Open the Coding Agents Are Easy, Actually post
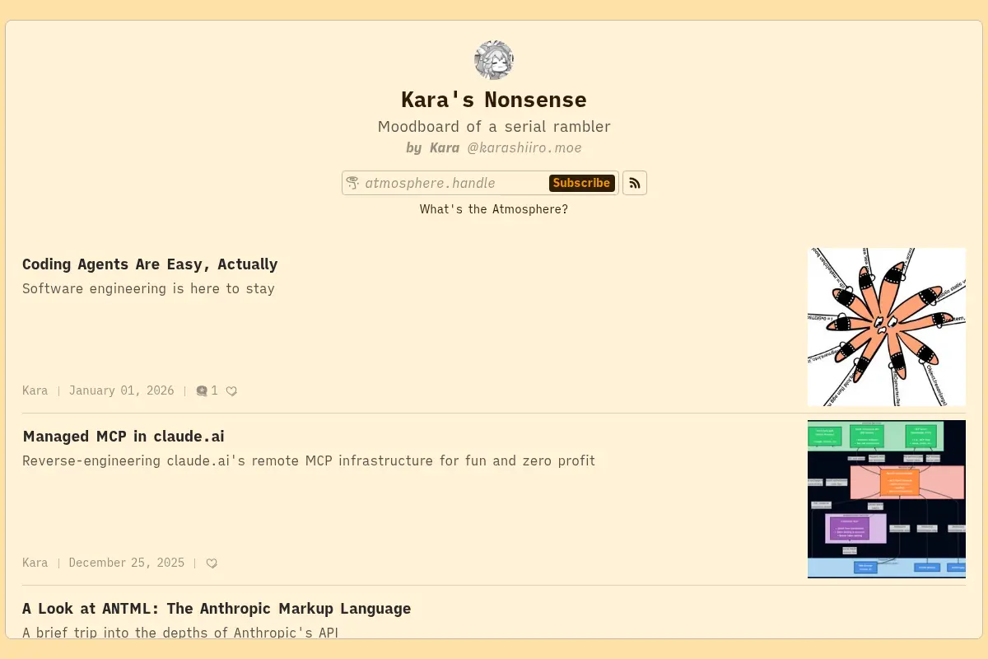The width and height of the screenshot is (988, 659). click(x=150, y=264)
